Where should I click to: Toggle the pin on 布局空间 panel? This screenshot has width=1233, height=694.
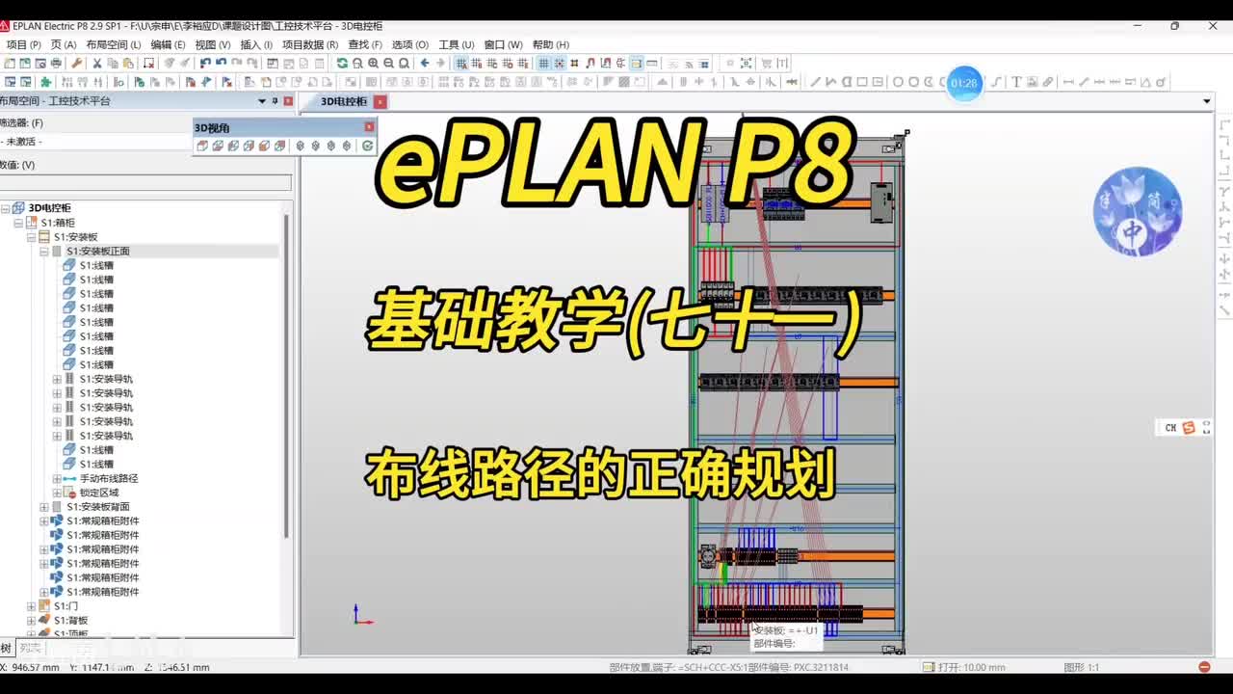coord(275,101)
